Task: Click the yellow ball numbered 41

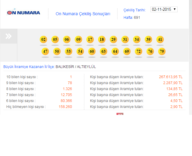Action: [x=160, y=39]
